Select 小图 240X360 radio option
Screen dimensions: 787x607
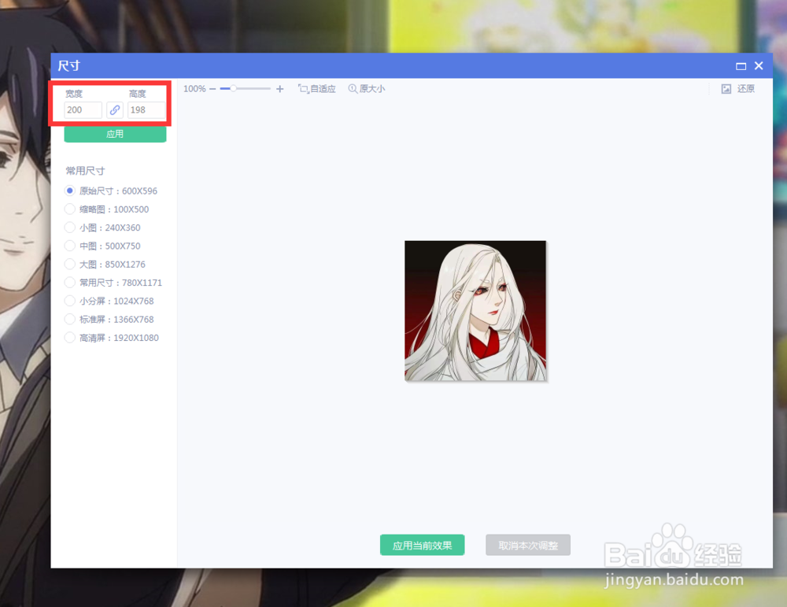(x=70, y=228)
